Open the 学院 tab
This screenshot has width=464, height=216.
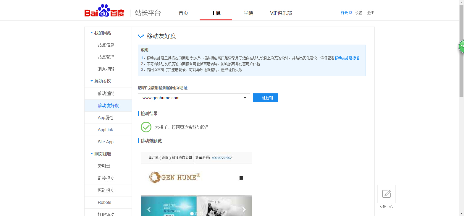point(248,13)
